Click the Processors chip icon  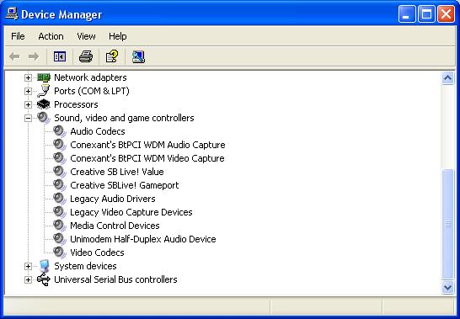[x=44, y=104]
